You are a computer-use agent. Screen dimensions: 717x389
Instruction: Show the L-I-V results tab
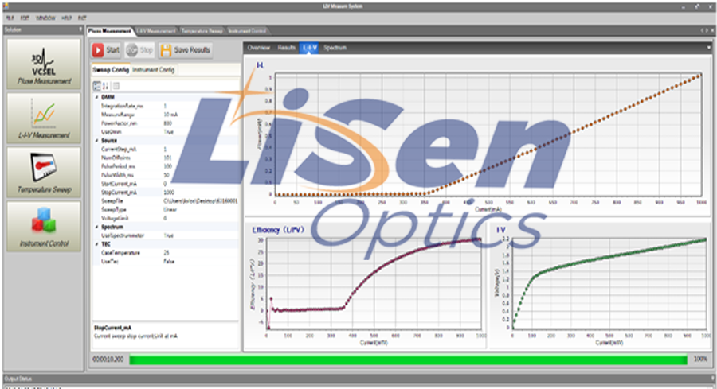coord(310,48)
